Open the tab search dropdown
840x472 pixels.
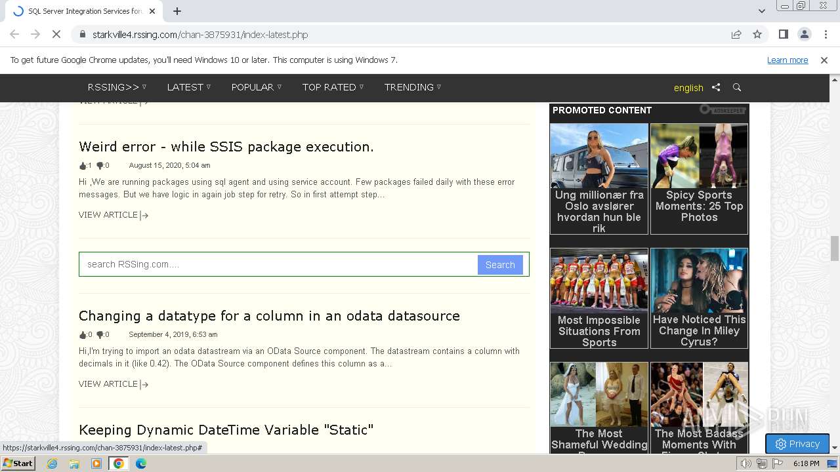tap(762, 11)
